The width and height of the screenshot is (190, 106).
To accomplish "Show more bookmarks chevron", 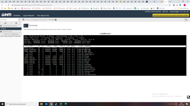I will 175,8.
